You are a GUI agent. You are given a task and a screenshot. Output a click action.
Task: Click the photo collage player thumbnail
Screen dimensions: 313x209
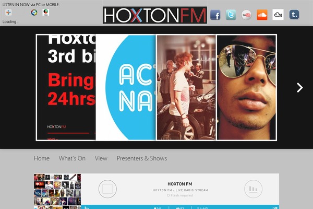pos(57,191)
